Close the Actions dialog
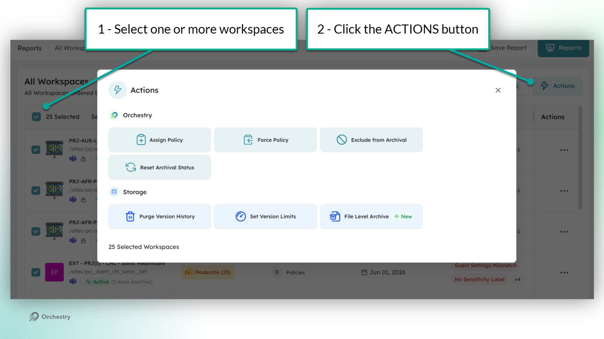604x339 pixels. tap(498, 90)
